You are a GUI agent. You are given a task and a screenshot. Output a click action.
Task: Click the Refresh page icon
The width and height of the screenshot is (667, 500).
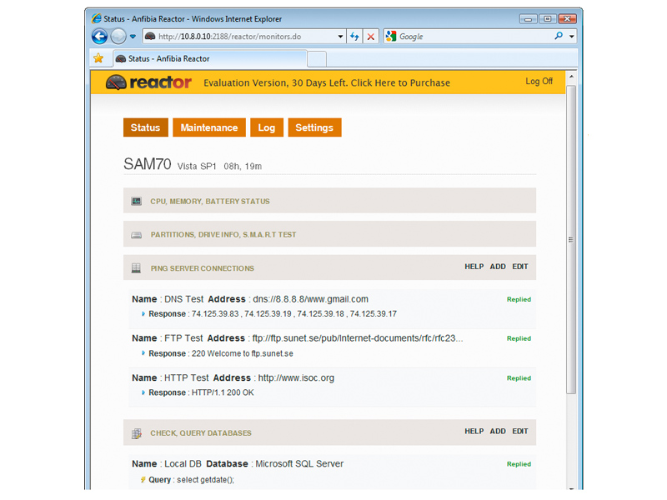pos(354,37)
